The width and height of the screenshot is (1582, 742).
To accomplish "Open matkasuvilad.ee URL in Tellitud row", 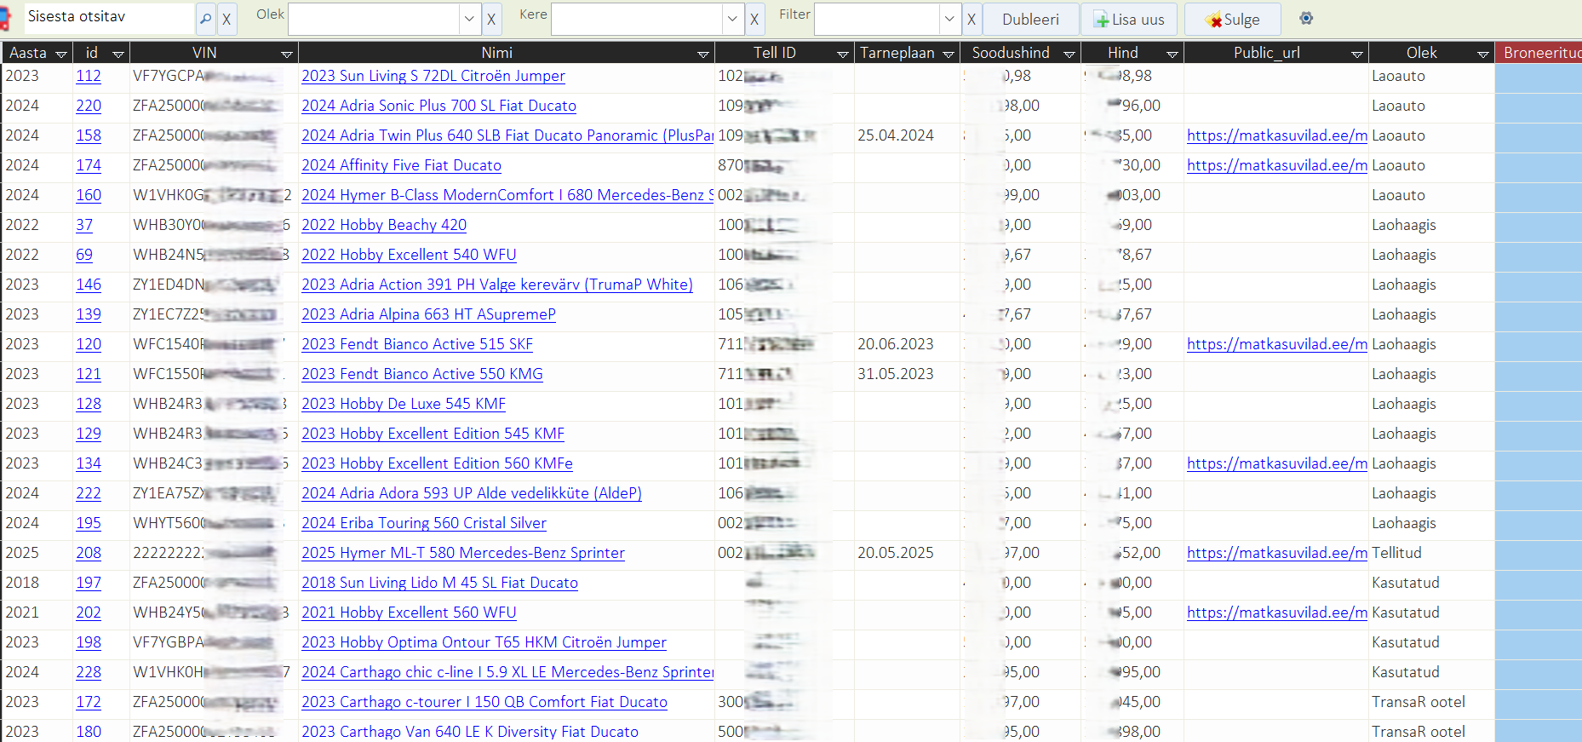I will click(x=1277, y=553).
